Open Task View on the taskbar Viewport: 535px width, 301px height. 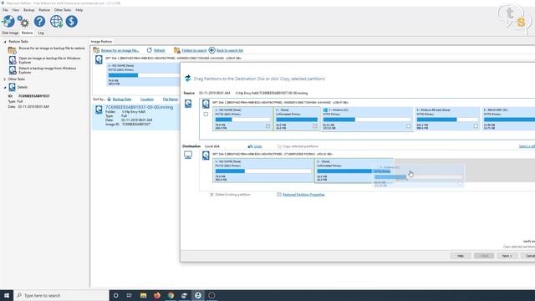coord(130,295)
